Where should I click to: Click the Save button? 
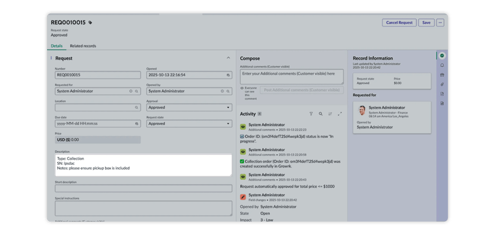pyautogui.click(x=427, y=23)
